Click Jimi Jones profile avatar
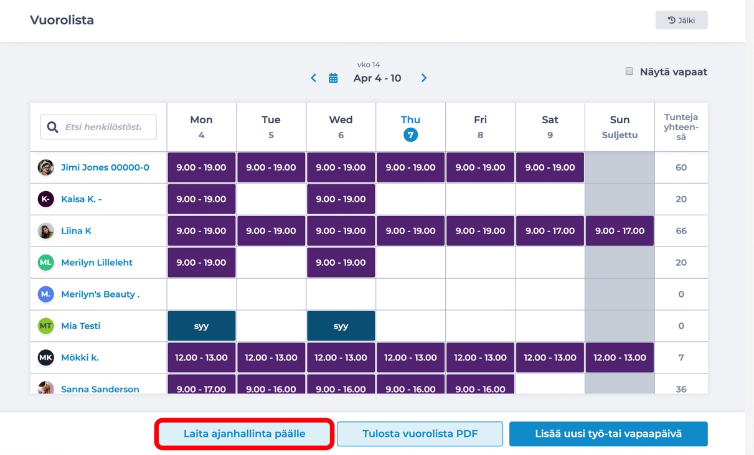 [45, 167]
